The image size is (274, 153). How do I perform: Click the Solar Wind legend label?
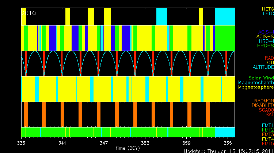[261, 78]
